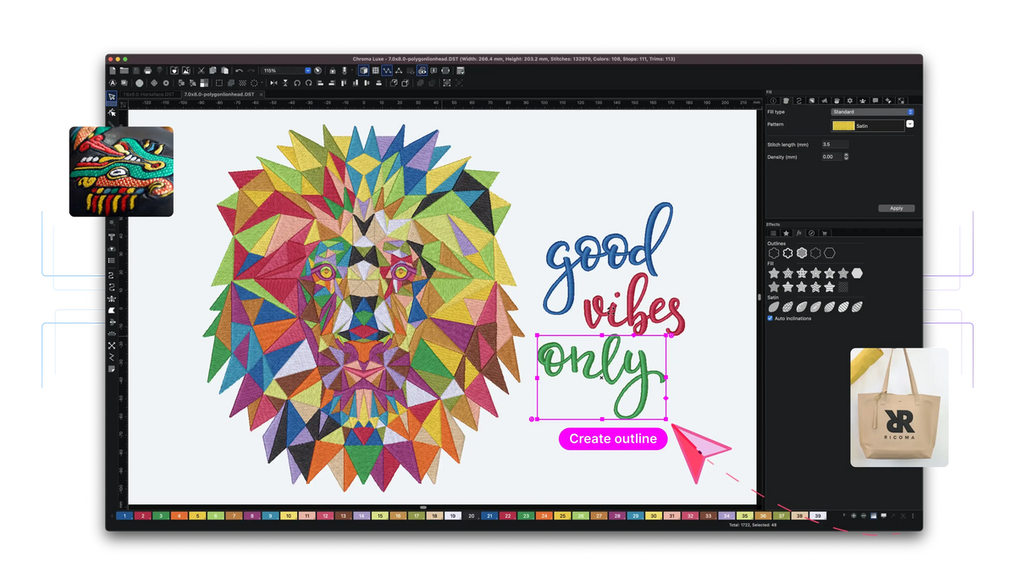Select color swatch 10 in palette
This screenshot has width=1016, height=578.
click(x=289, y=515)
